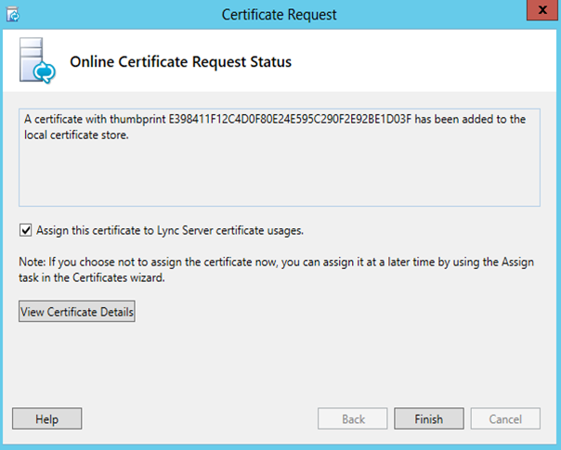Uncheck Assign this certificate to Lync Server usages

[x=25, y=230]
